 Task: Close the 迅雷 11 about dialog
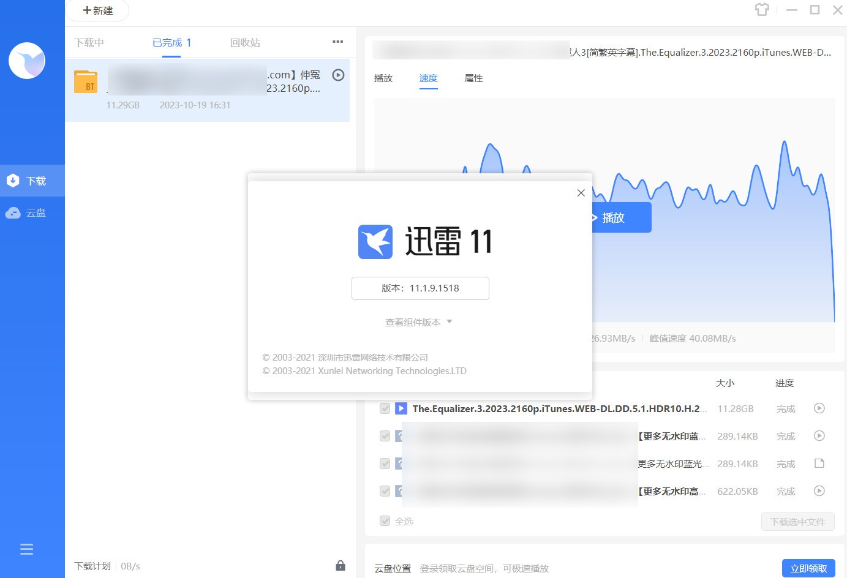tap(581, 193)
